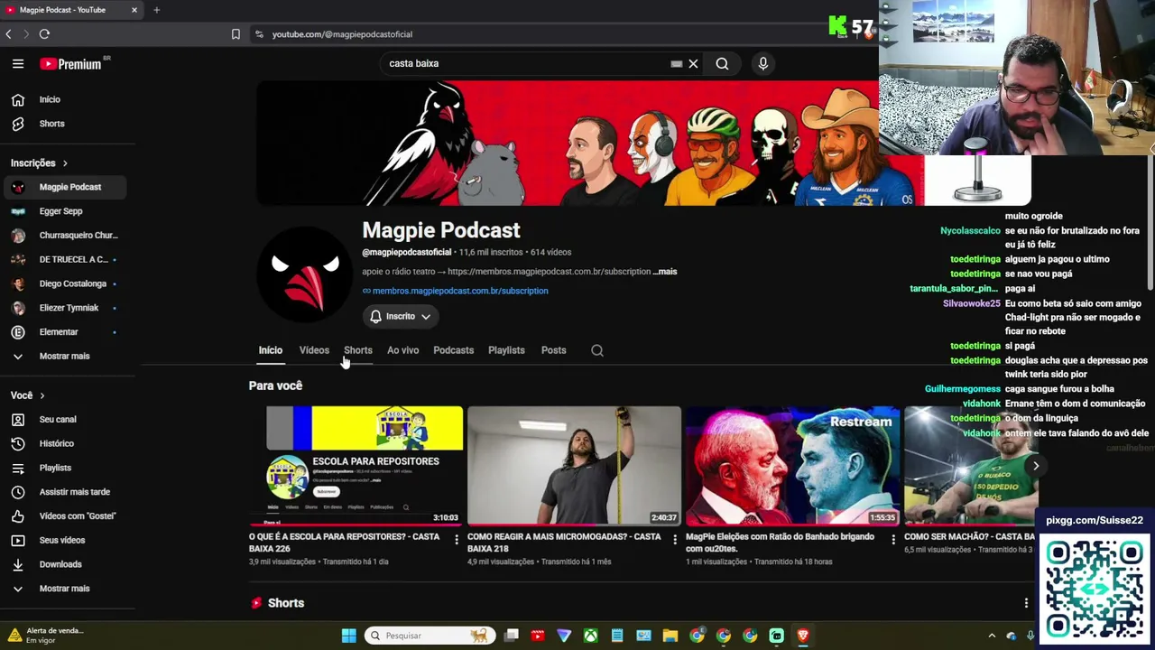
Task: Play the Micromogadas video thumbnail
Action: [x=574, y=466]
